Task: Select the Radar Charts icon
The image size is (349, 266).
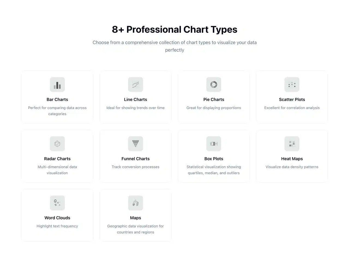Action: click(57, 144)
